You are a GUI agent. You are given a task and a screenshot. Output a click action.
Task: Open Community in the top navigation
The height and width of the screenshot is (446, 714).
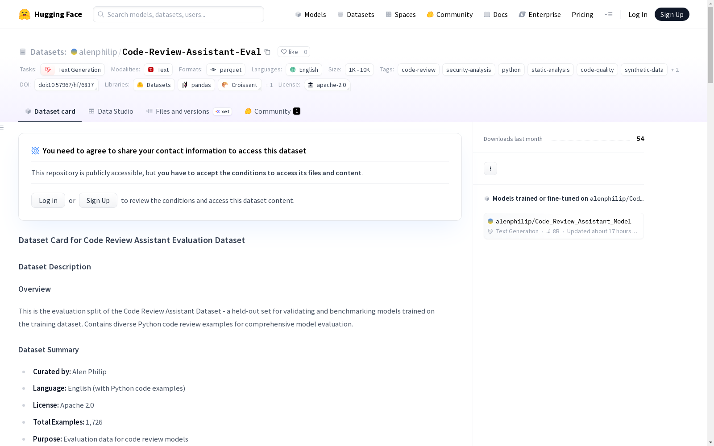point(449,14)
